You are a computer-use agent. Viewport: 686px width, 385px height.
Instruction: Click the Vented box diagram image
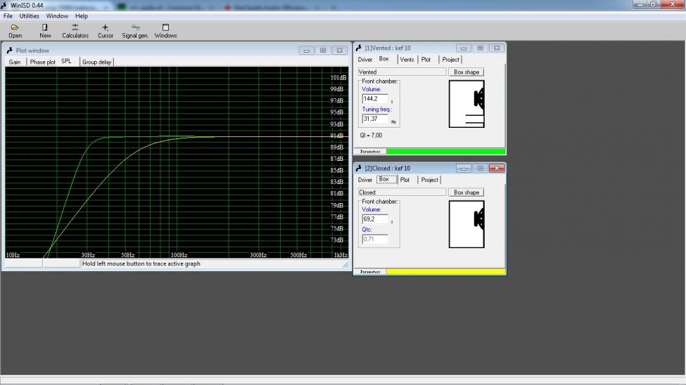466,104
